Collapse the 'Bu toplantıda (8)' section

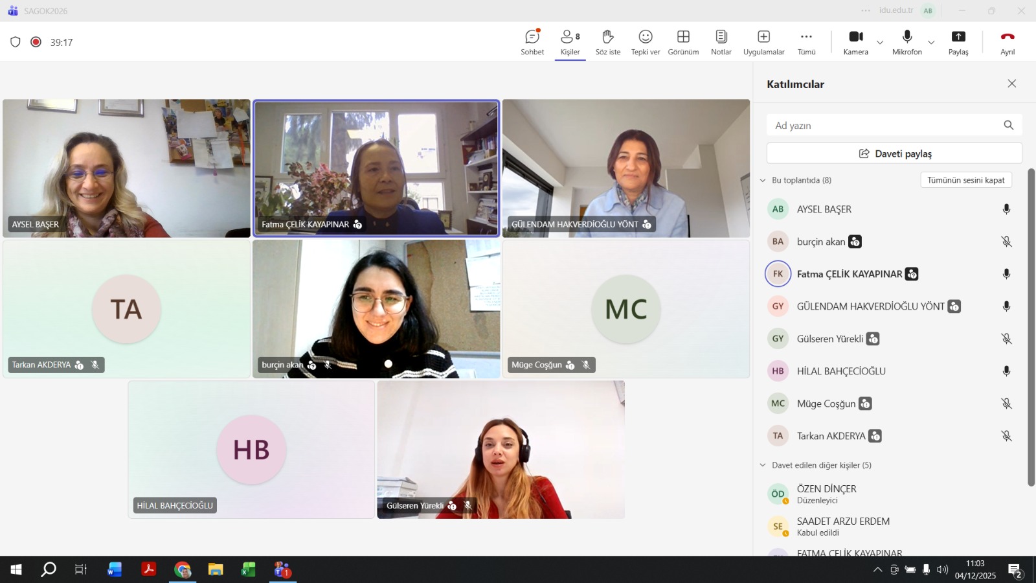[763, 181]
